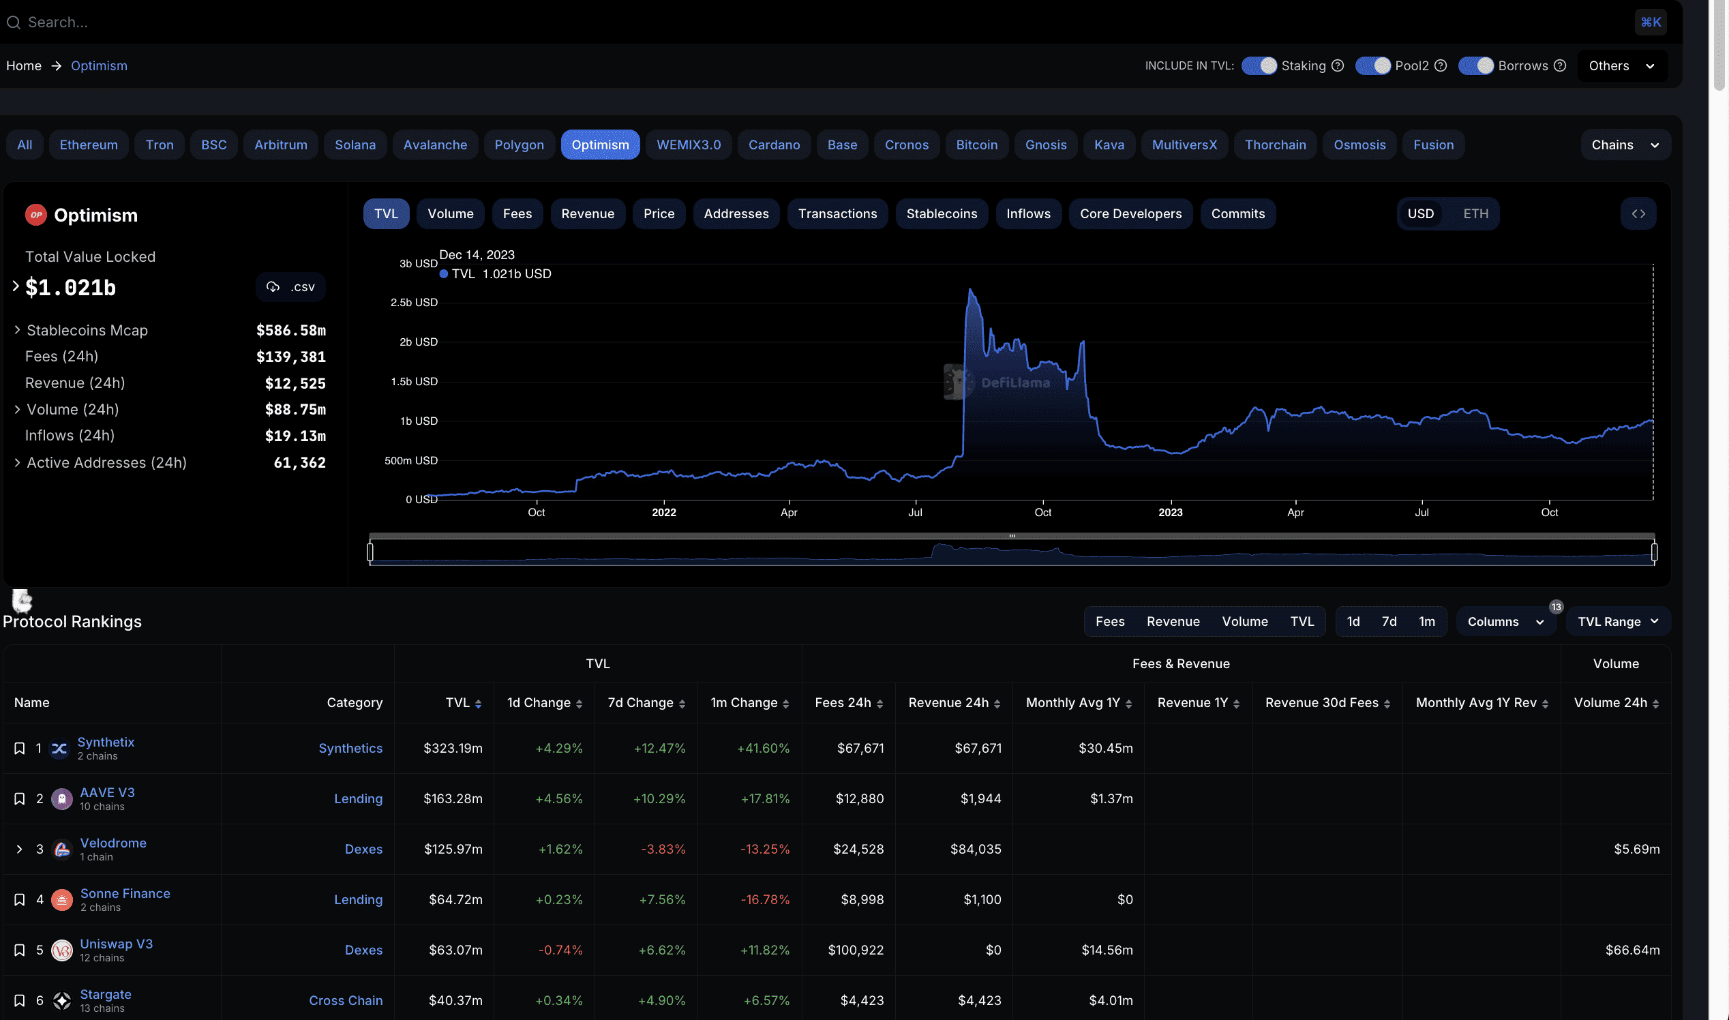Select the Arbitrum chain tab
This screenshot has height=1020, width=1729.
[280, 145]
